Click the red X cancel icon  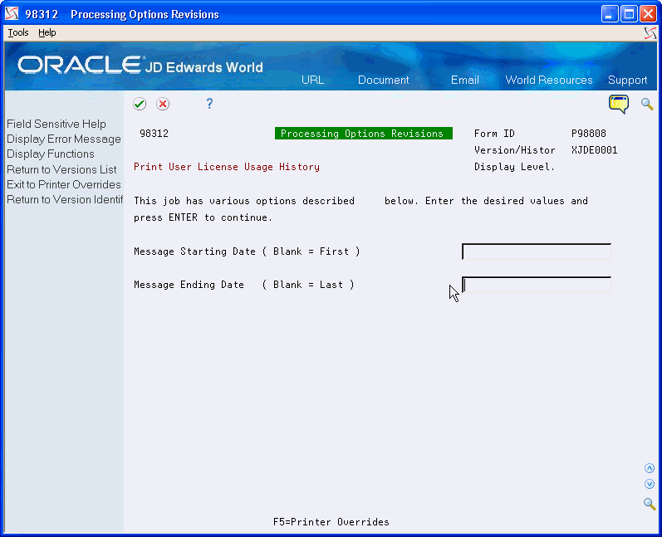tap(163, 104)
